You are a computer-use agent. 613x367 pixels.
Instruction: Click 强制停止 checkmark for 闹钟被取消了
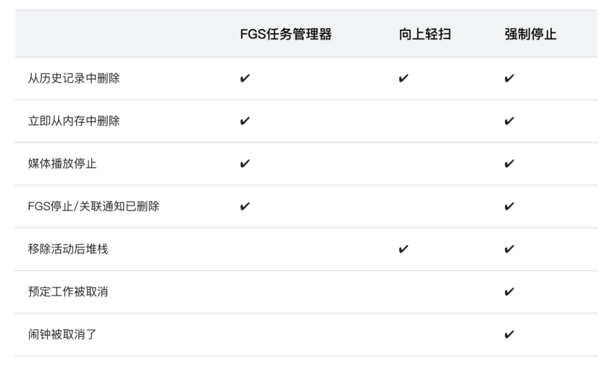[x=509, y=335]
